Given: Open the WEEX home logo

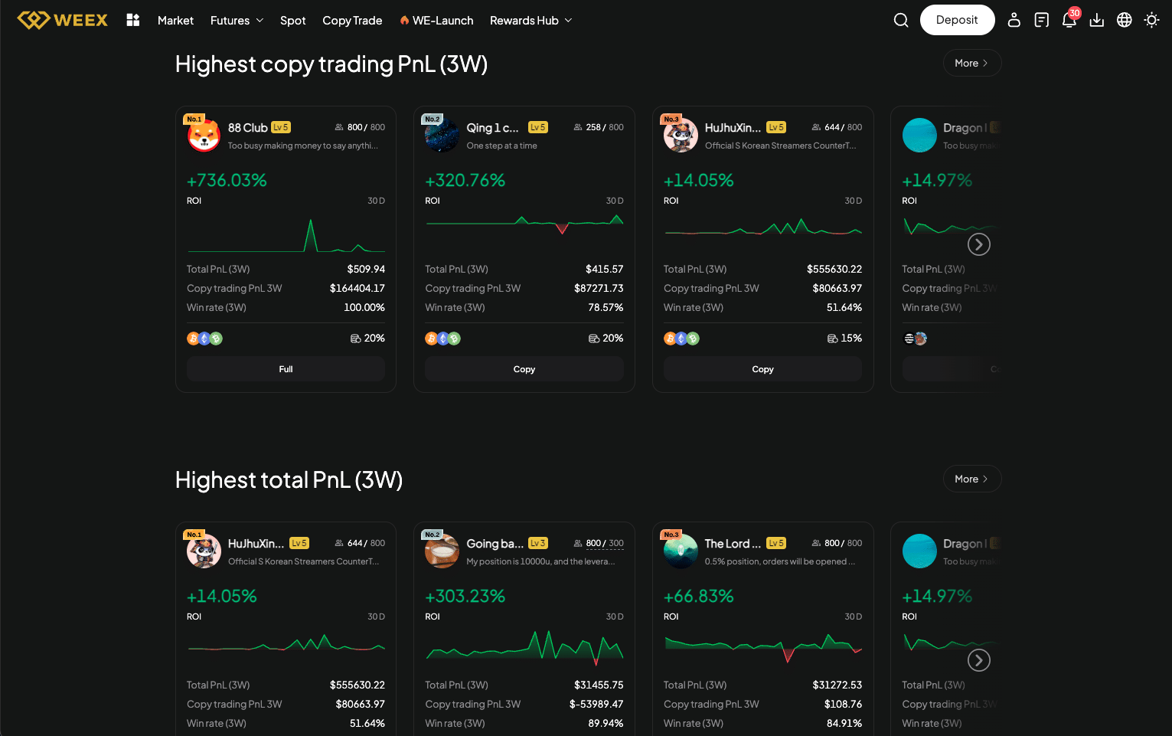Looking at the screenshot, I should point(63,20).
